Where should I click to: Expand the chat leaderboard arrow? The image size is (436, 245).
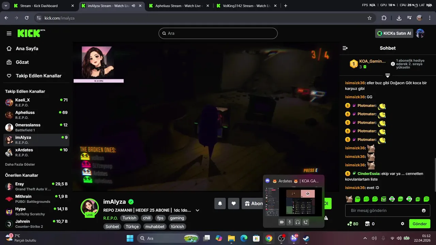point(388,75)
